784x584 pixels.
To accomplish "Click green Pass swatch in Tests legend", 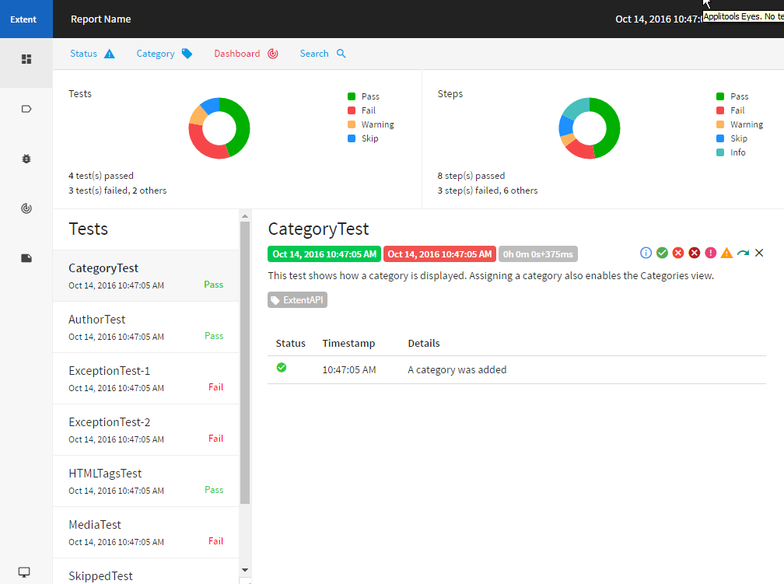I will [352, 96].
